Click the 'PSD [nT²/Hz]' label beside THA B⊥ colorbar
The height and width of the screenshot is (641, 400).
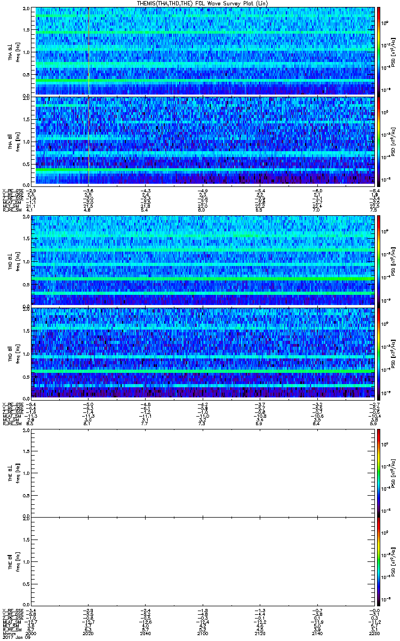pyautogui.click(x=394, y=52)
